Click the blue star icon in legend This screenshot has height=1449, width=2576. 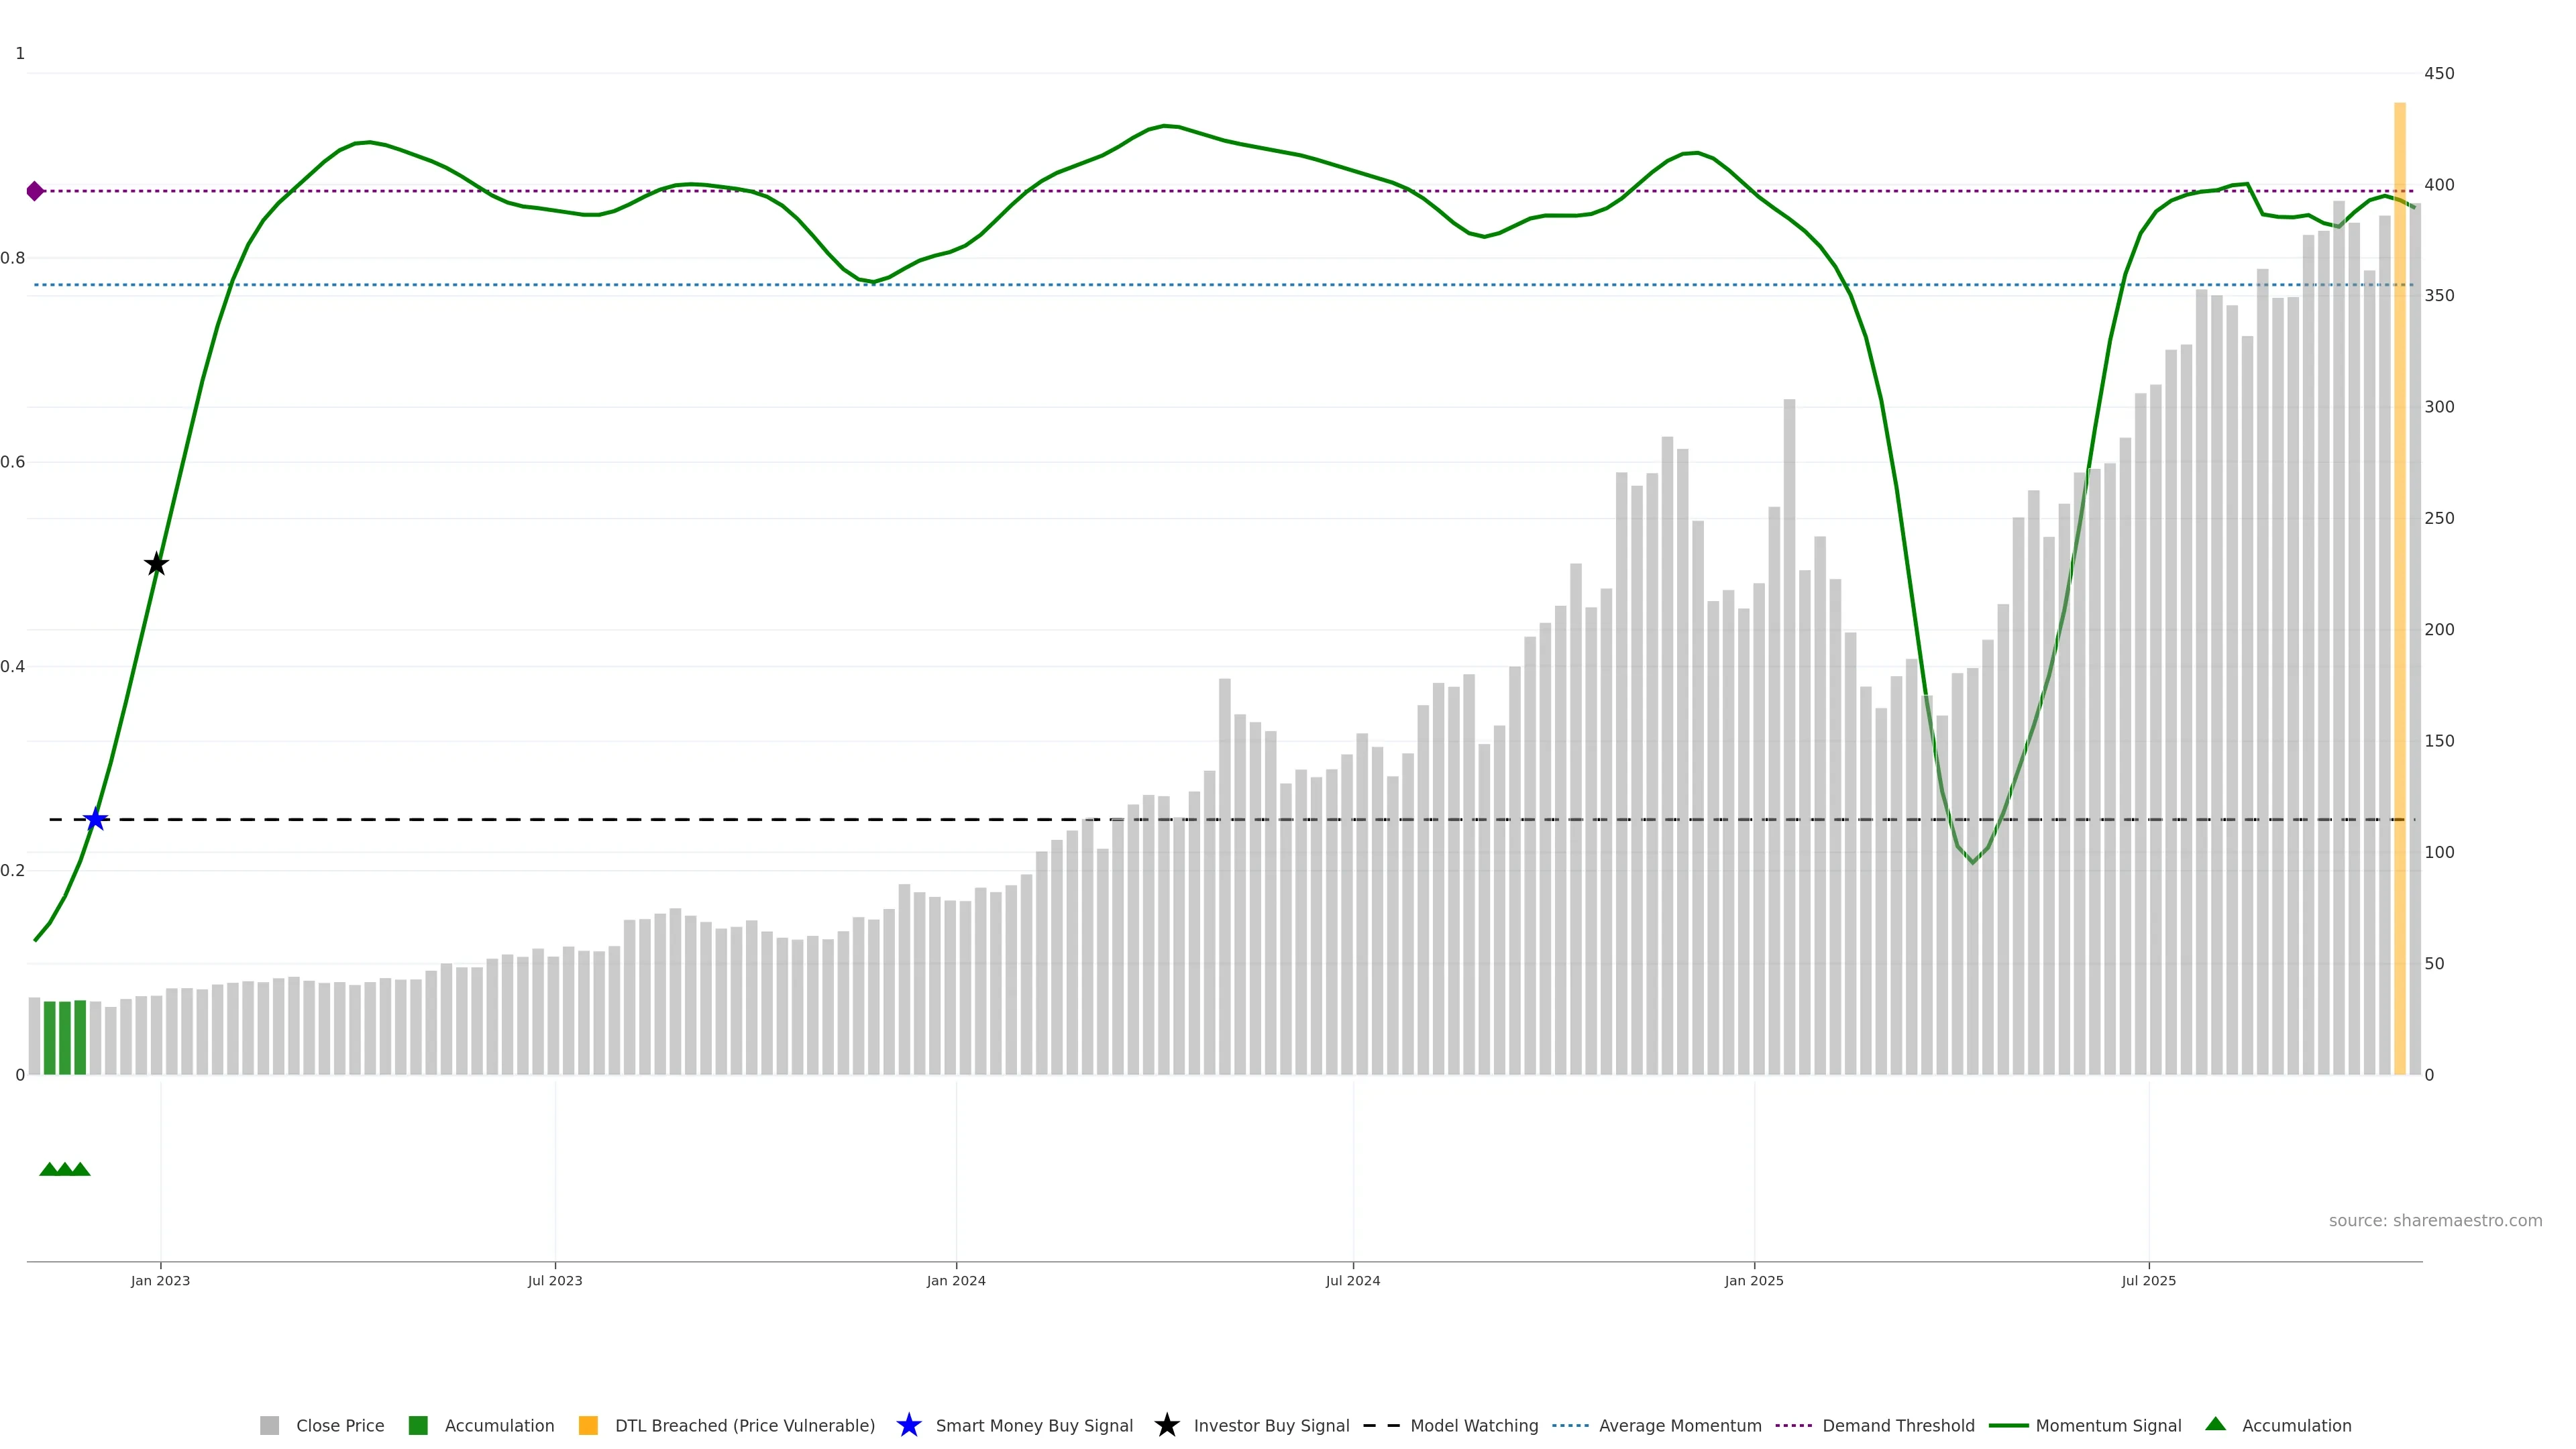click(x=908, y=1426)
